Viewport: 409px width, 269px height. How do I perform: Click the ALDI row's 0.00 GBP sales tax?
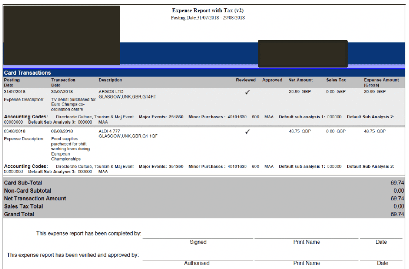tap(336, 131)
